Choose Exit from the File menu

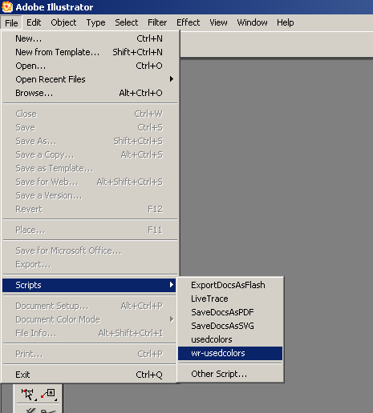(x=90, y=375)
